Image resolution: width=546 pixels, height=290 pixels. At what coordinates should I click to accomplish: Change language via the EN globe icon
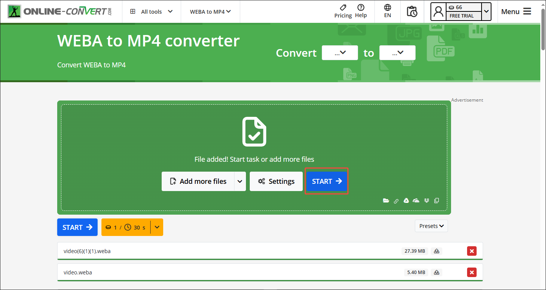pos(387,8)
